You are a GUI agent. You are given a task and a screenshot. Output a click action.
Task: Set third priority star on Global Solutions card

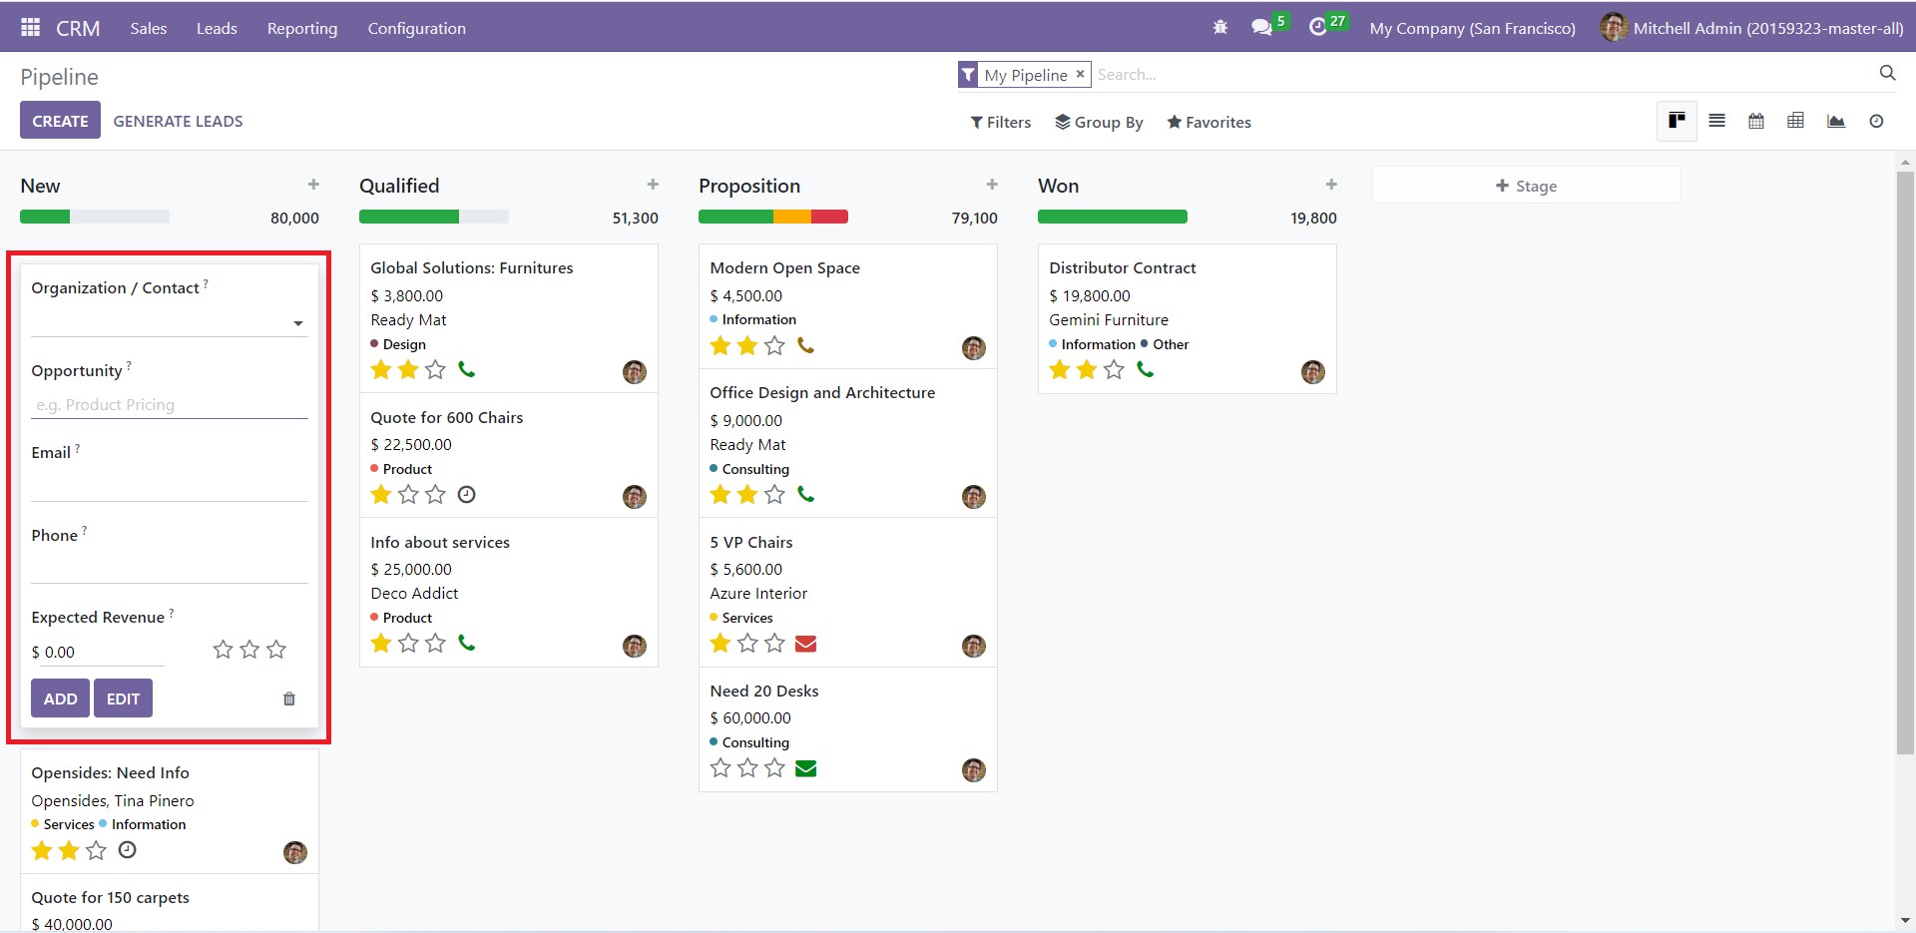coord(435,370)
